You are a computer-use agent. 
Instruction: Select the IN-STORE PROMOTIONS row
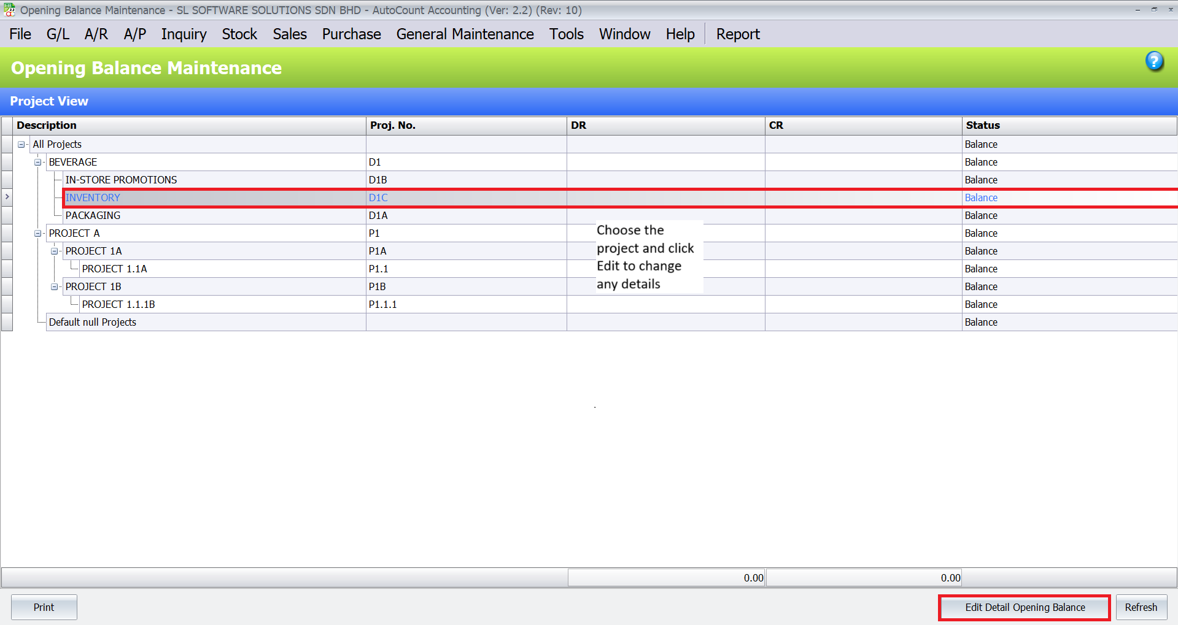click(x=121, y=180)
